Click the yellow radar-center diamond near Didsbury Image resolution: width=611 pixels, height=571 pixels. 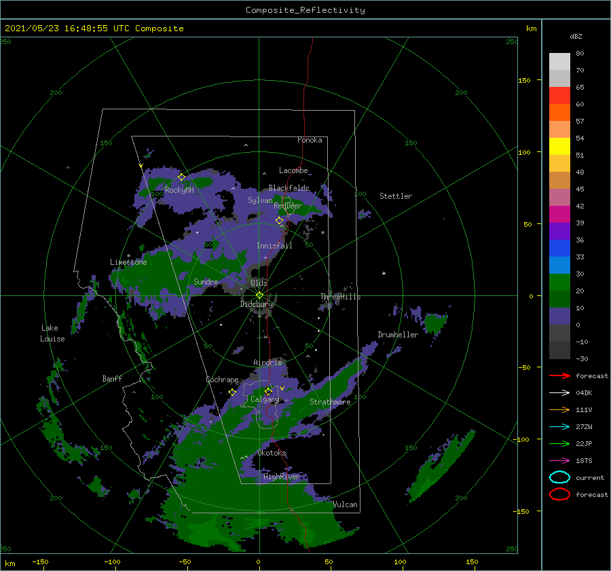[x=259, y=295]
